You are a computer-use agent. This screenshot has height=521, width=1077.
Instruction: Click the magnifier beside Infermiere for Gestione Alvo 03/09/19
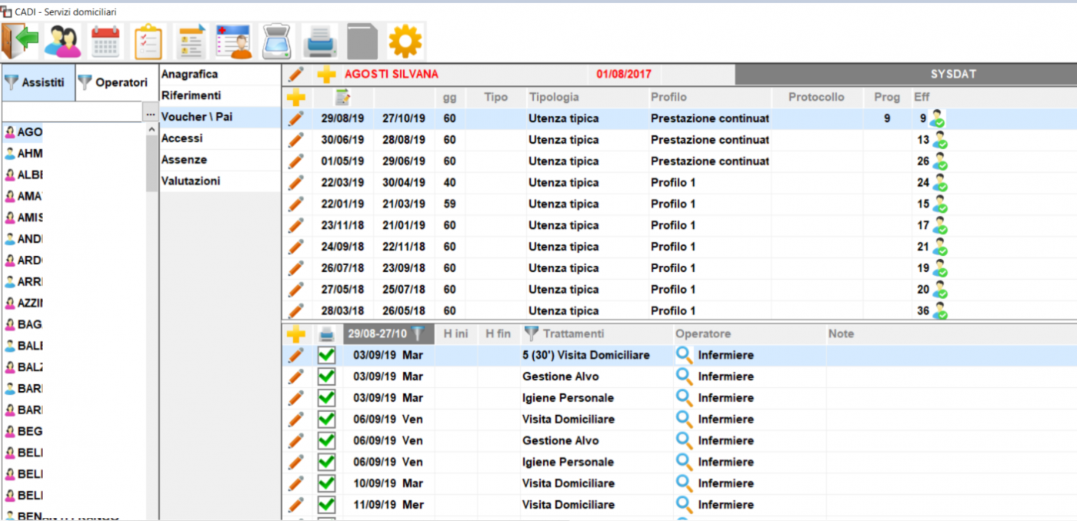pos(684,377)
